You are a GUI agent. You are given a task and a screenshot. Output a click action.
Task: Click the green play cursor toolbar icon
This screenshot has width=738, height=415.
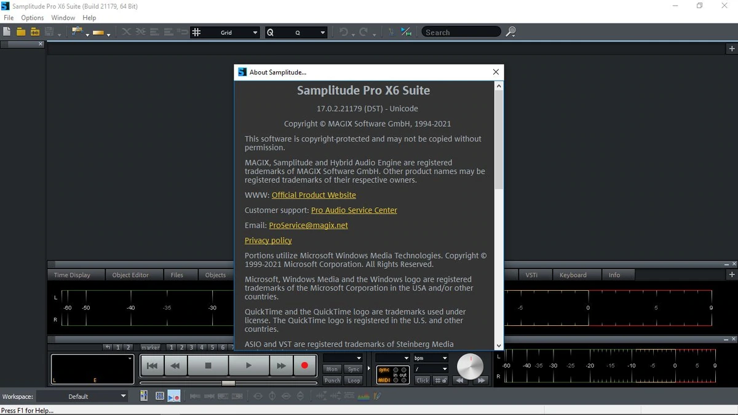pyautogui.click(x=406, y=32)
